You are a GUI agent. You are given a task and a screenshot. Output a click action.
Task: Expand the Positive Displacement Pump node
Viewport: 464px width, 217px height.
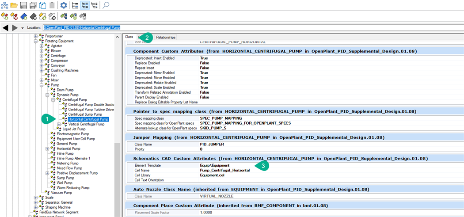(x=47, y=173)
